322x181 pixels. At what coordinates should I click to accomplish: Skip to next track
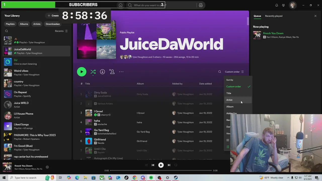click(169, 165)
